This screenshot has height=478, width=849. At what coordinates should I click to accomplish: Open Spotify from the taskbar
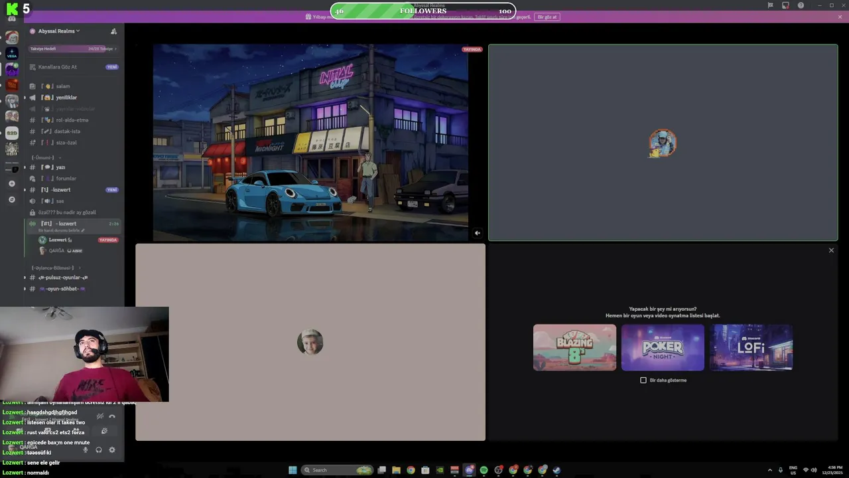(x=484, y=470)
